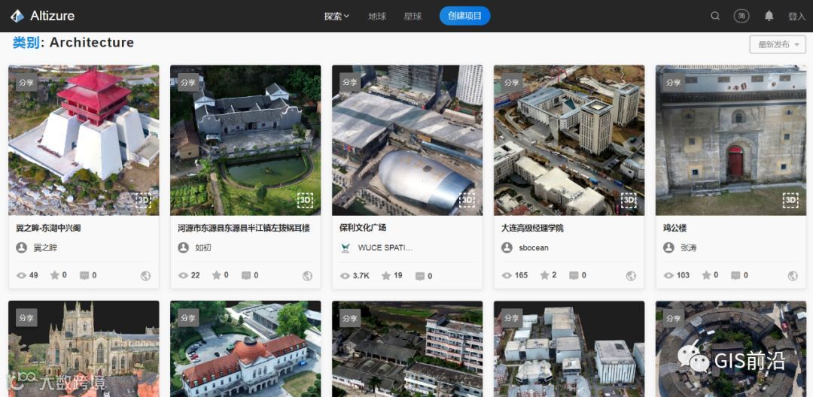Viewport: 813px width, 397px height.
Task: Click the 创建项目 button
Action: [x=464, y=16]
